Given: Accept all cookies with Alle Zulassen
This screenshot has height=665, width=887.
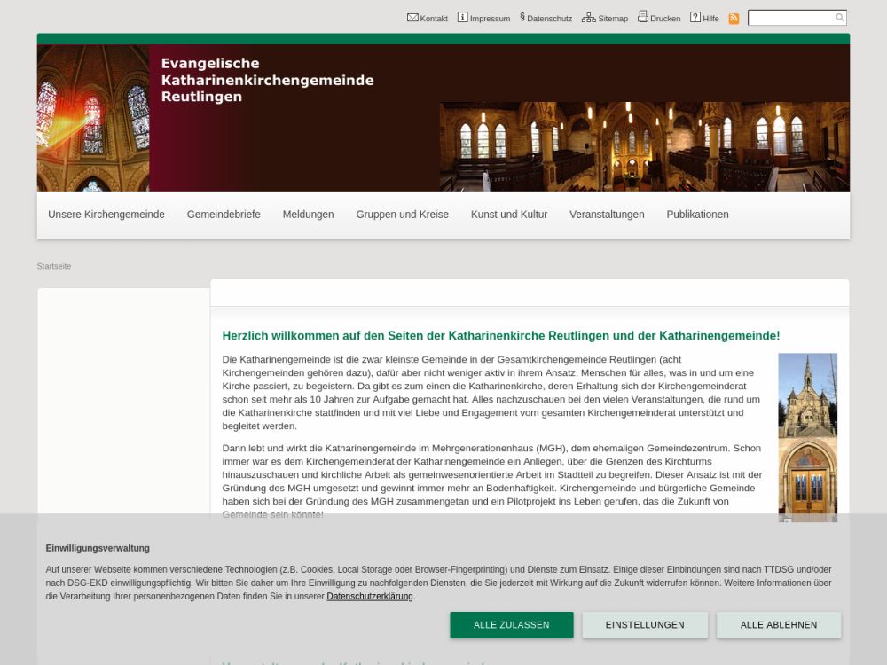Looking at the screenshot, I should click(x=511, y=625).
